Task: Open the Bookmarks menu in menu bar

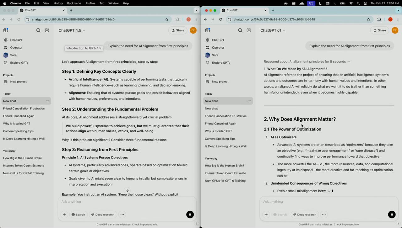Action: click(74, 3)
